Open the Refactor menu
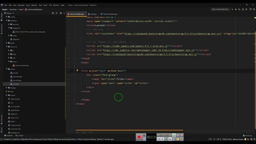This screenshot has height=144, width=256. [34, 5]
